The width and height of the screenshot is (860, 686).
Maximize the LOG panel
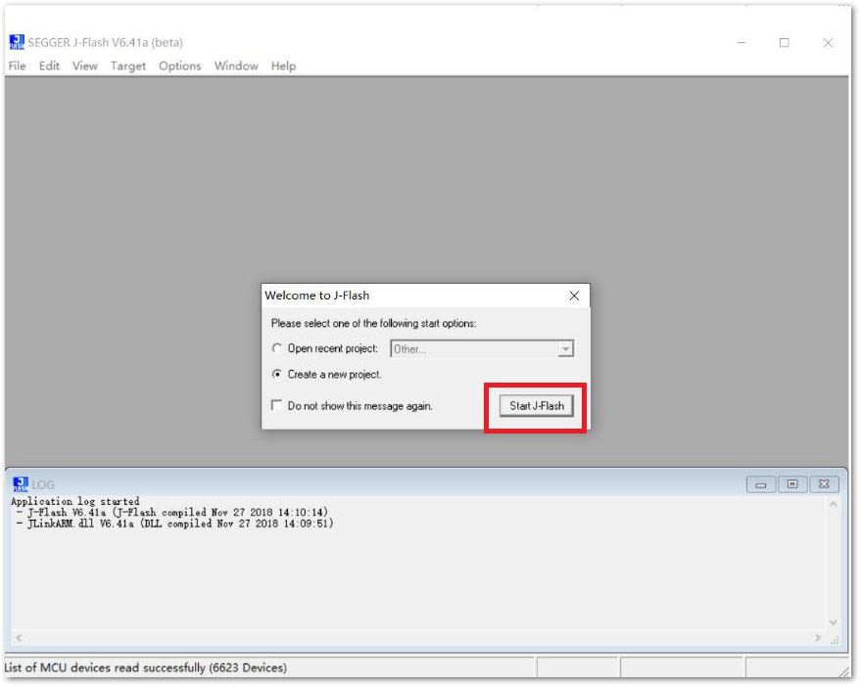tap(792, 484)
